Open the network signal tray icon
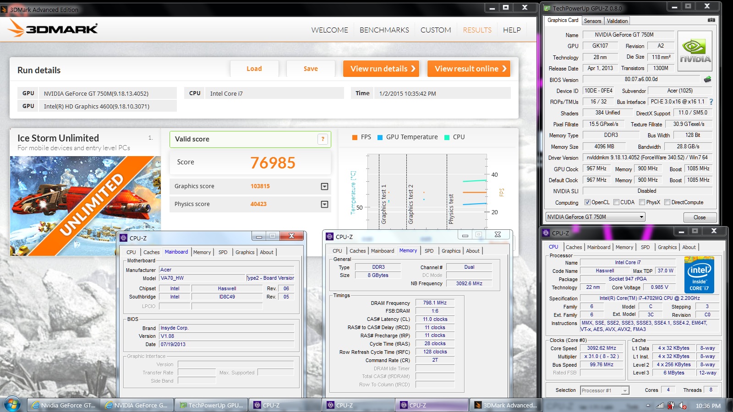 point(660,405)
